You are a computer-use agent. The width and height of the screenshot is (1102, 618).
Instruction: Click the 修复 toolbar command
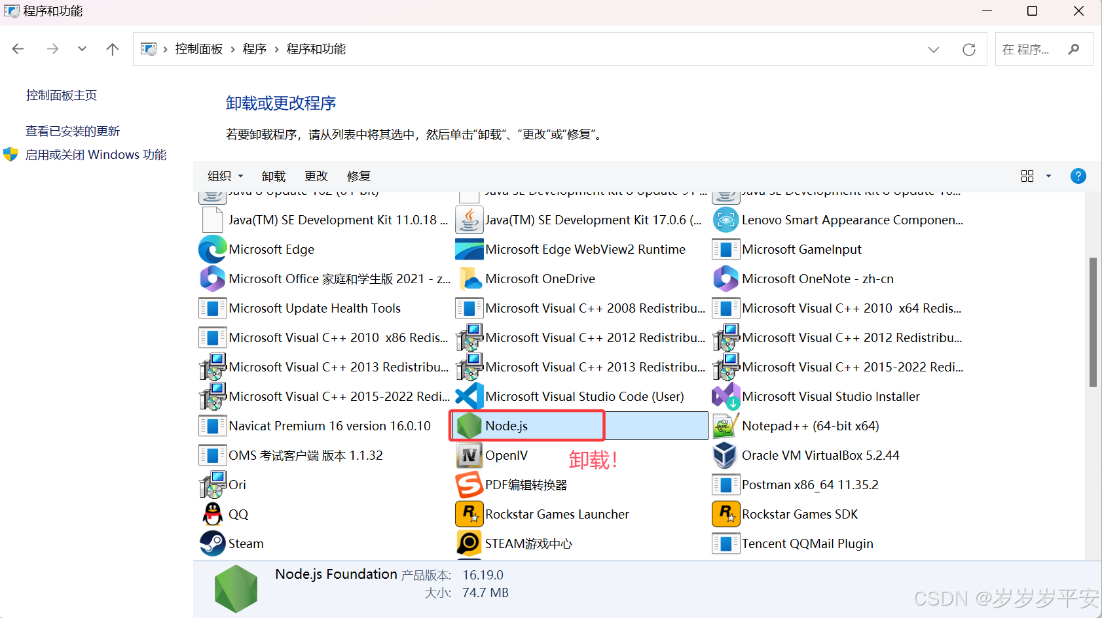359,176
